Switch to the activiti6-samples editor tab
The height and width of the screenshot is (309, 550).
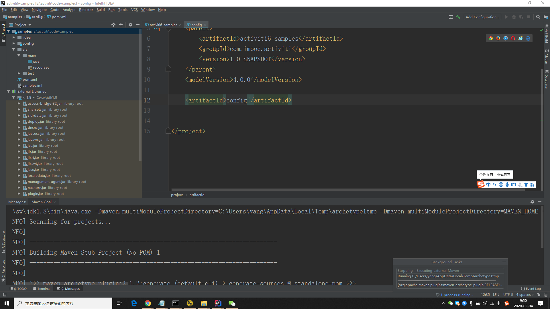coord(163,25)
